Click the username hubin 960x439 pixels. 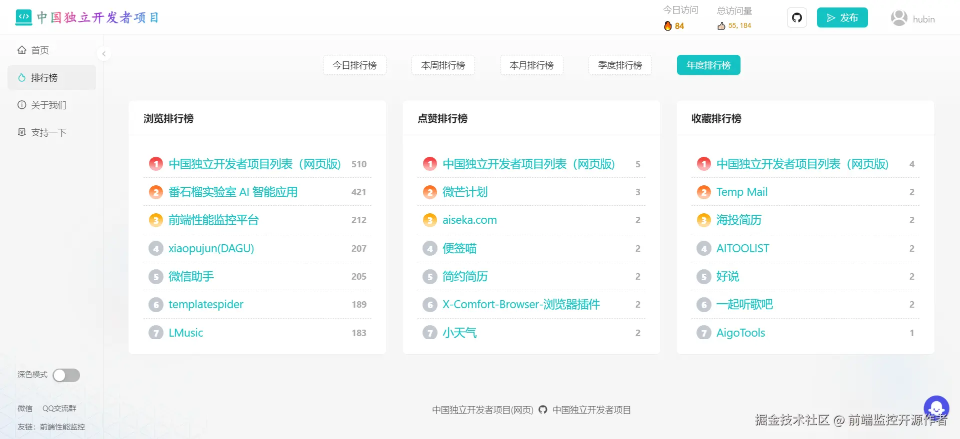[x=923, y=19]
